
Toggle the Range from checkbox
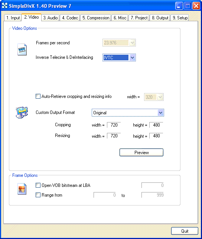click(38, 195)
